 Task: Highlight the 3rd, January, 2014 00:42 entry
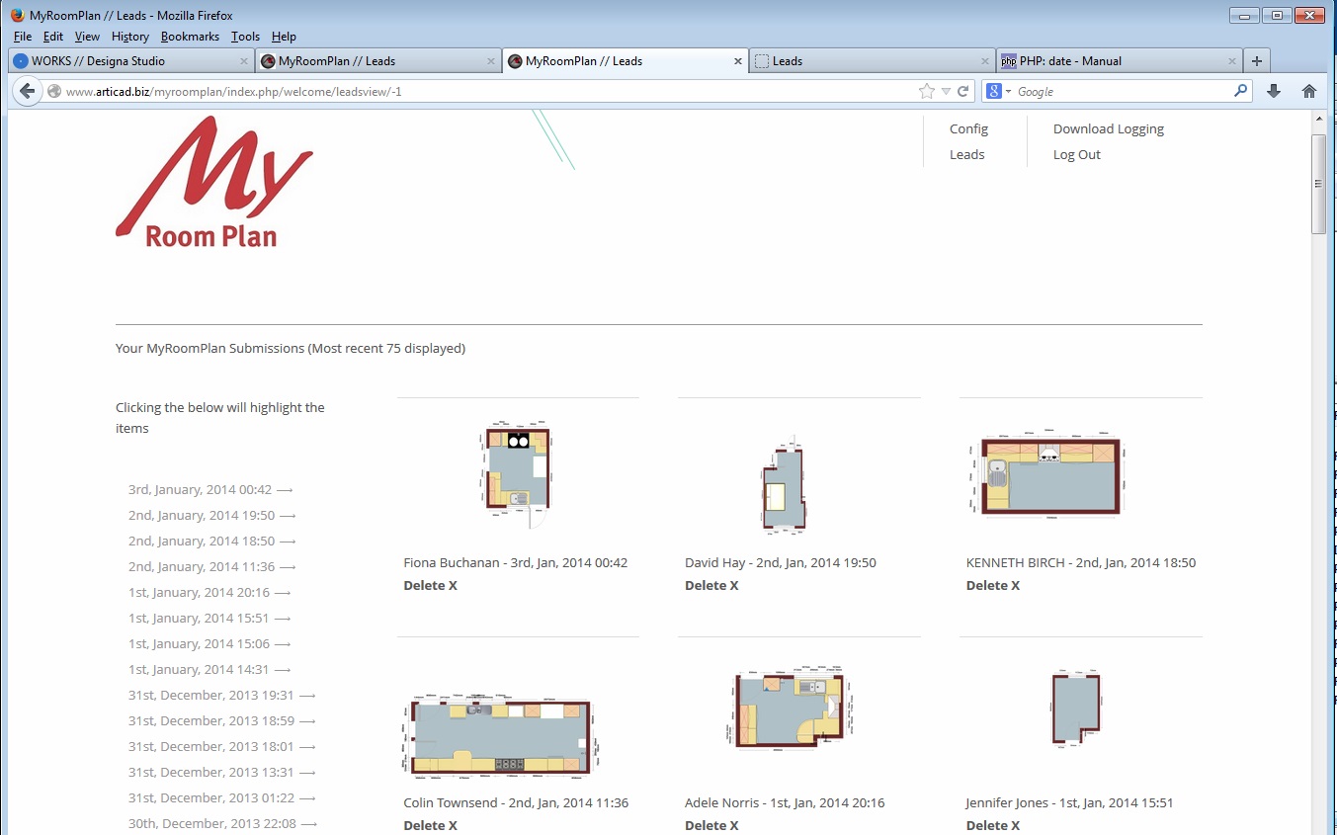(210, 489)
